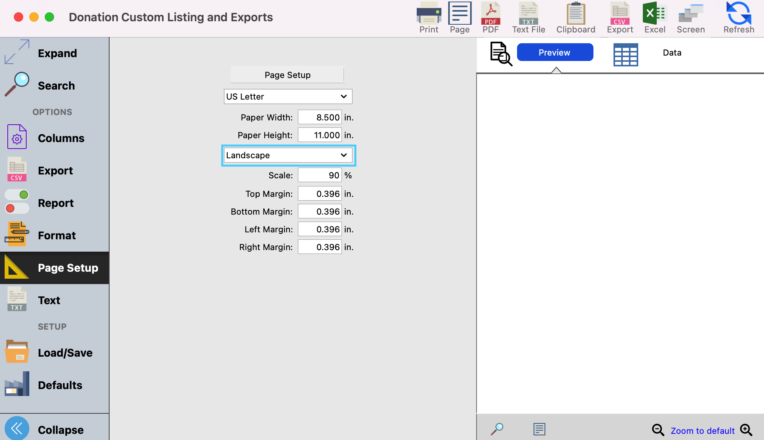Click the Page Setup header button

click(x=287, y=75)
